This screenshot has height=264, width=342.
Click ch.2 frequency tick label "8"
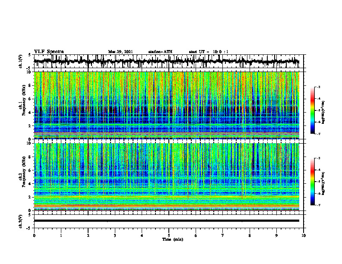pos(30,157)
